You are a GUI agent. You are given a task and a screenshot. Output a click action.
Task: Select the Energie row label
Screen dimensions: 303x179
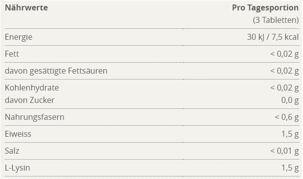pos(18,37)
